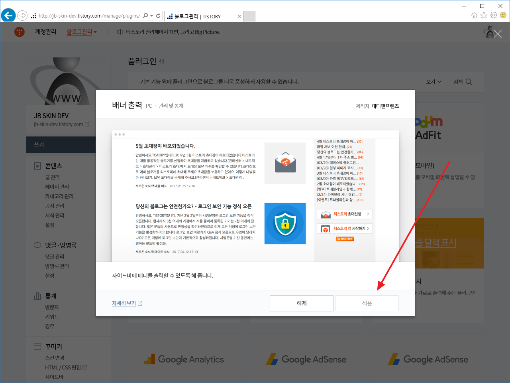Click the banner preview screenshot in dialog
The height and width of the screenshot is (383, 510).
(x=255, y=196)
